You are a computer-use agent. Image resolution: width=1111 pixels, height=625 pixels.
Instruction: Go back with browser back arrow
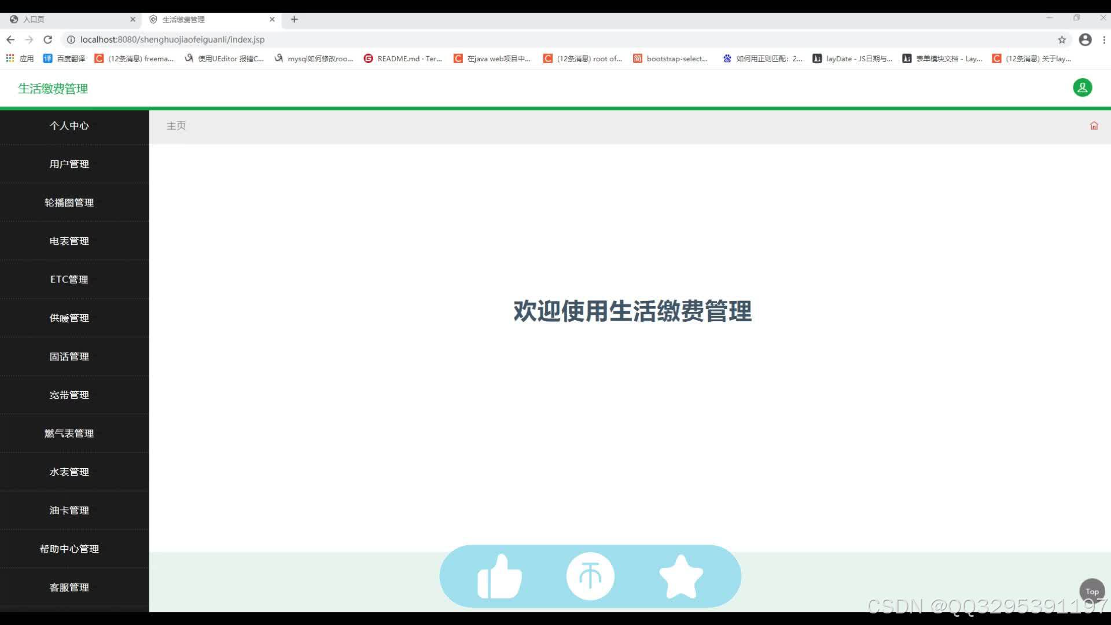click(x=10, y=39)
